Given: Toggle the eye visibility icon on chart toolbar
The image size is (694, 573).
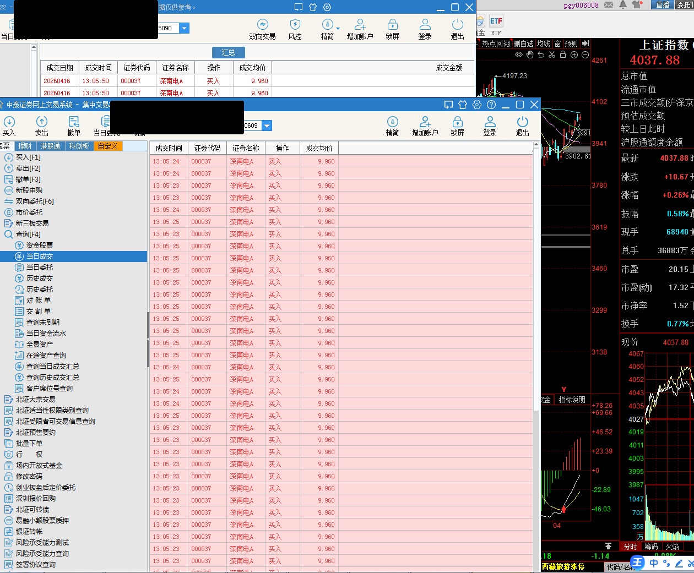Looking at the screenshot, I should click(x=519, y=55).
